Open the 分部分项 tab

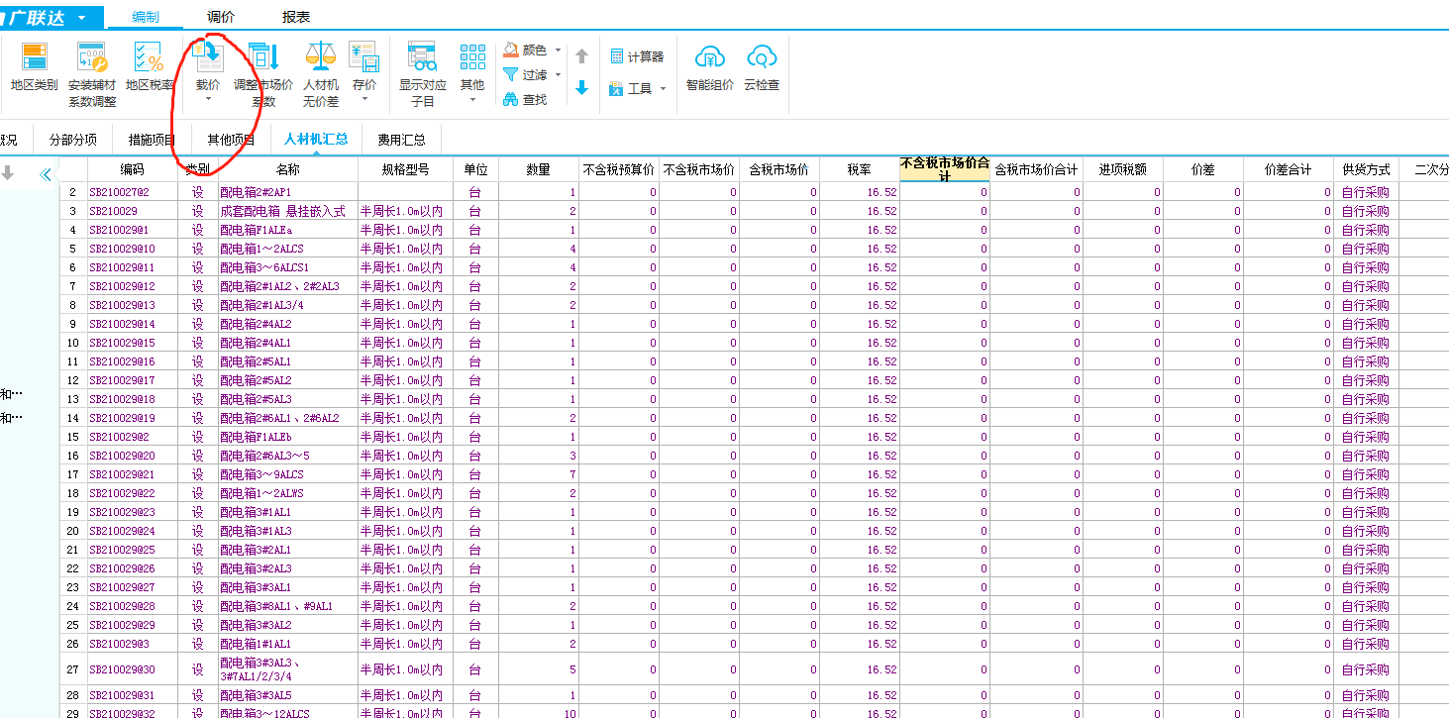(73, 140)
